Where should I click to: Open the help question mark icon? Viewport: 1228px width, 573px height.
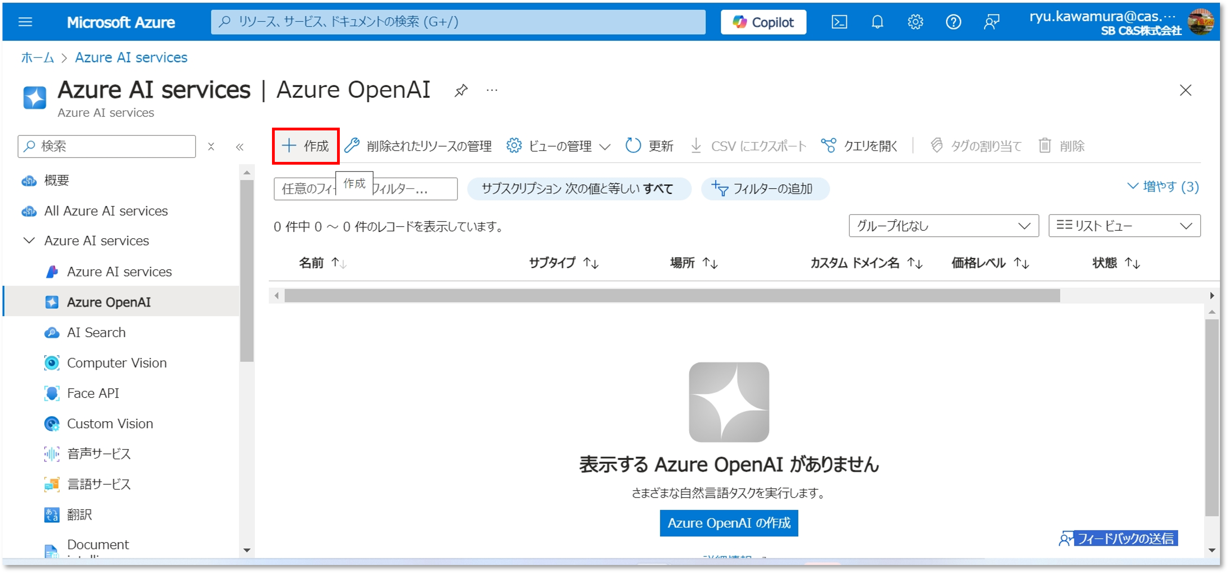[x=954, y=22]
